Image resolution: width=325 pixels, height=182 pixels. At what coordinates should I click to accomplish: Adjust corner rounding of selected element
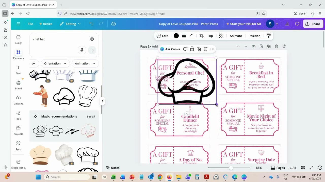click(x=191, y=36)
